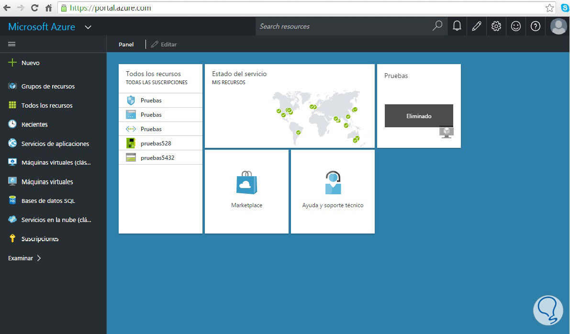Click the Marketplace label
The width and height of the screenshot is (570, 334).
pos(246,205)
